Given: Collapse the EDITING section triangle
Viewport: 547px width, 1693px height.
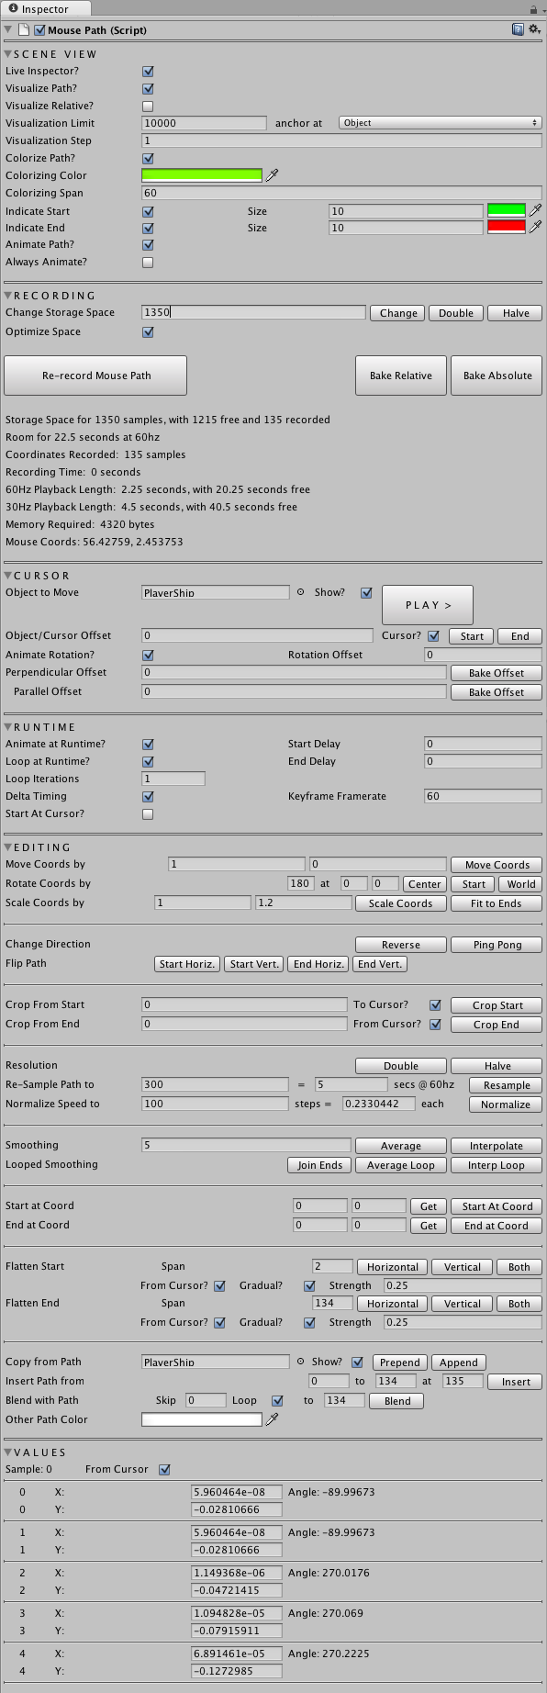Looking at the screenshot, I should click(x=8, y=847).
